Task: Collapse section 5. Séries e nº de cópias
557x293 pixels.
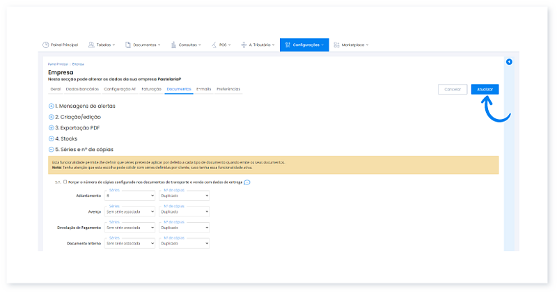Action: click(x=51, y=150)
